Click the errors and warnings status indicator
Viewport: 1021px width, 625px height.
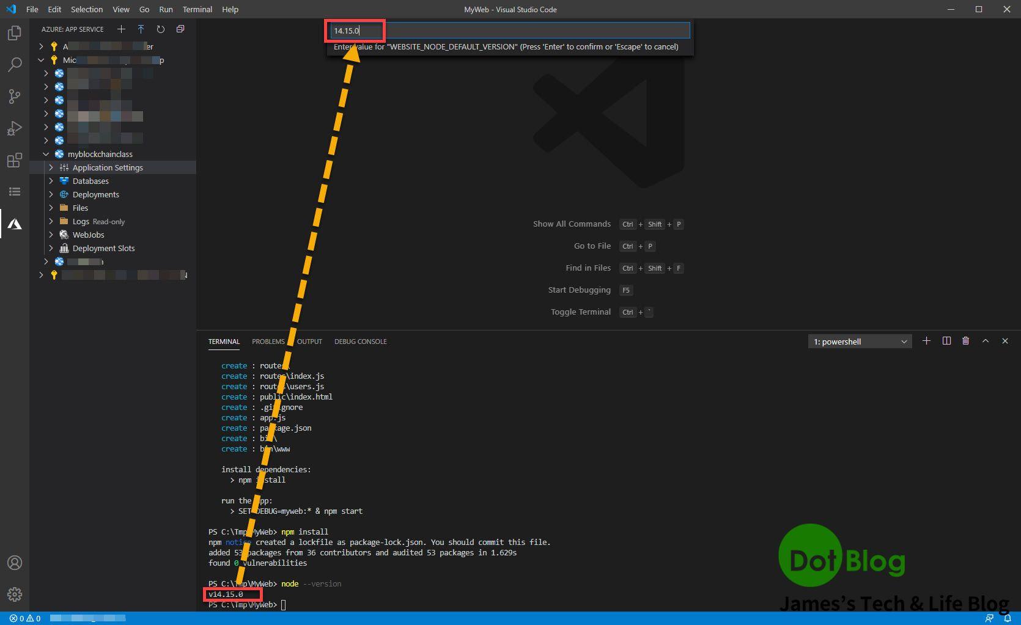pos(25,618)
